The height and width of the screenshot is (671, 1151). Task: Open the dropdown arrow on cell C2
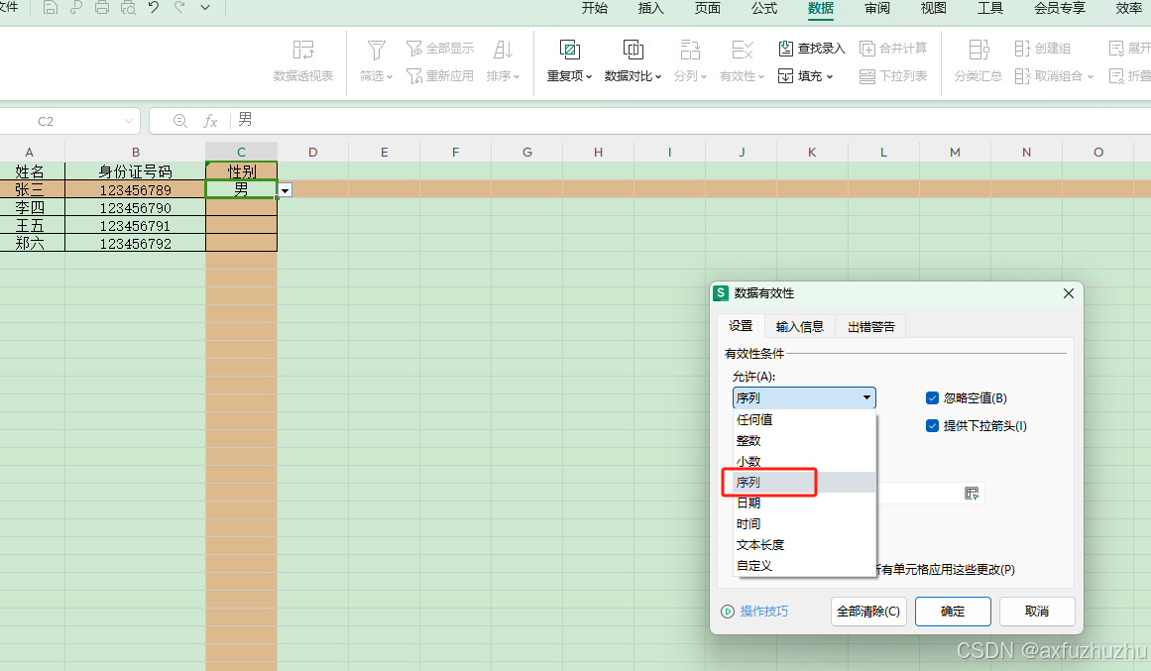pyautogui.click(x=285, y=191)
